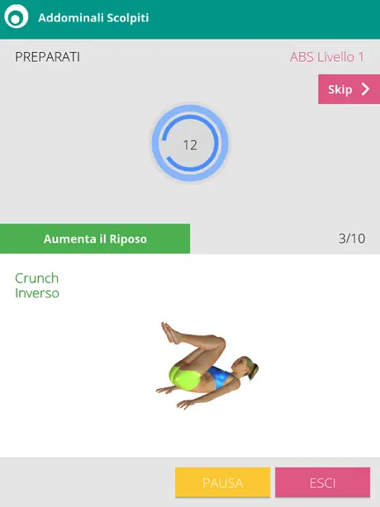380x507 pixels.
Task: Click the Crunch Inverso exercise name
Action: tap(37, 286)
